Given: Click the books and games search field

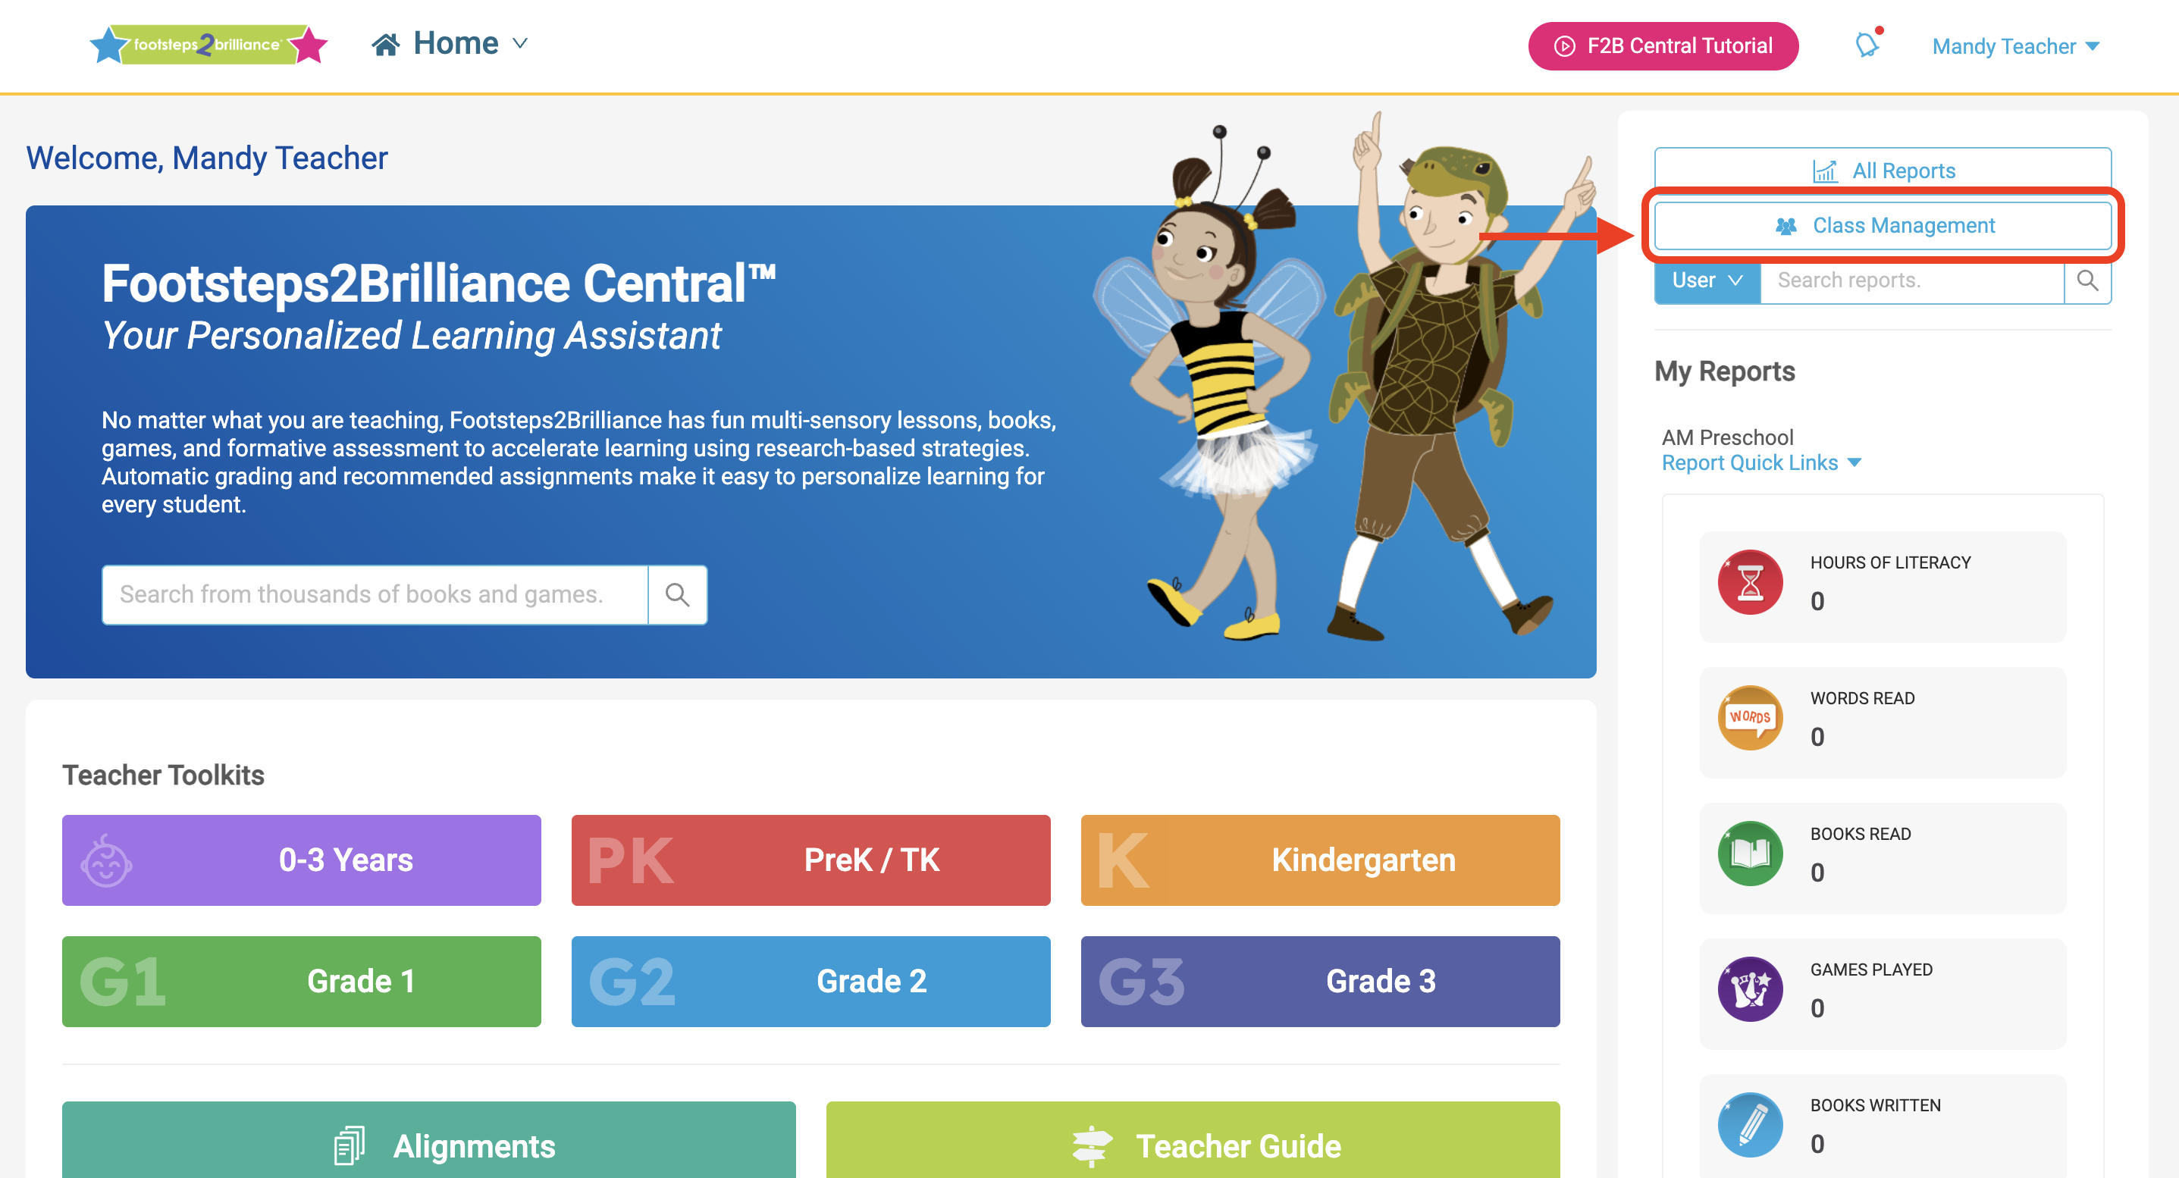Looking at the screenshot, I should tap(375, 594).
